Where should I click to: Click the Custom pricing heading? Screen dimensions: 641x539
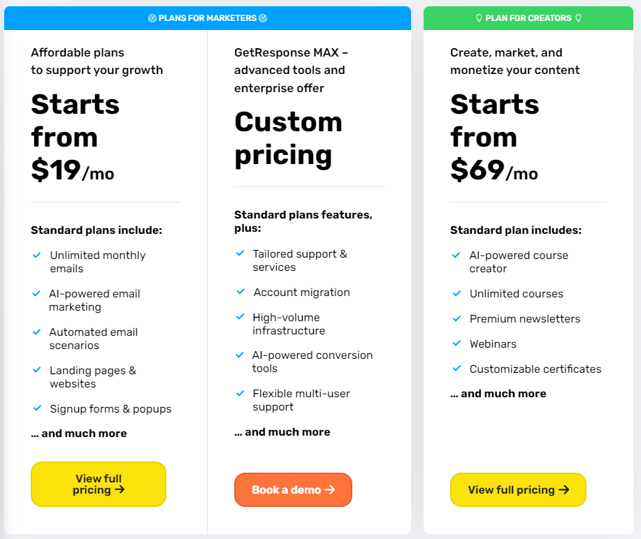coord(288,138)
